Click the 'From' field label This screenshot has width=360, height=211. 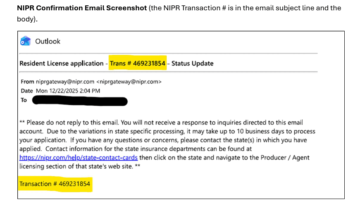pos(27,82)
